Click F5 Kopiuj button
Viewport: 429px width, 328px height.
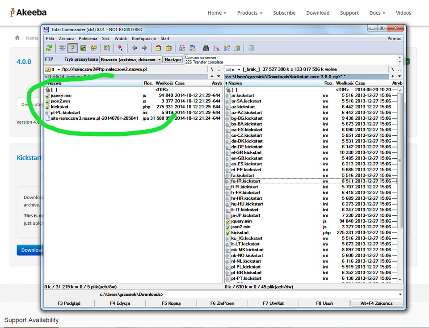pos(171,303)
